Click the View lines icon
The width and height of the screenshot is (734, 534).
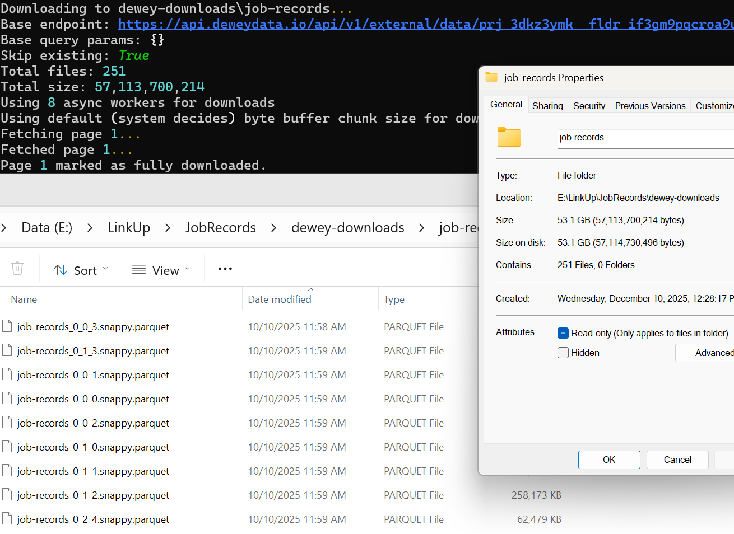pyautogui.click(x=139, y=270)
